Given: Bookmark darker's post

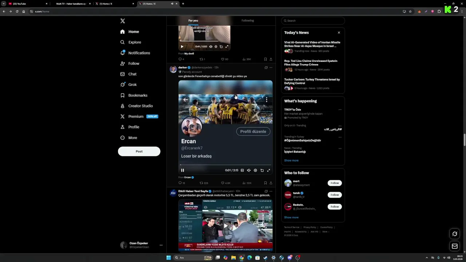Looking at the screenshot, I should click(x=265, y=183).
